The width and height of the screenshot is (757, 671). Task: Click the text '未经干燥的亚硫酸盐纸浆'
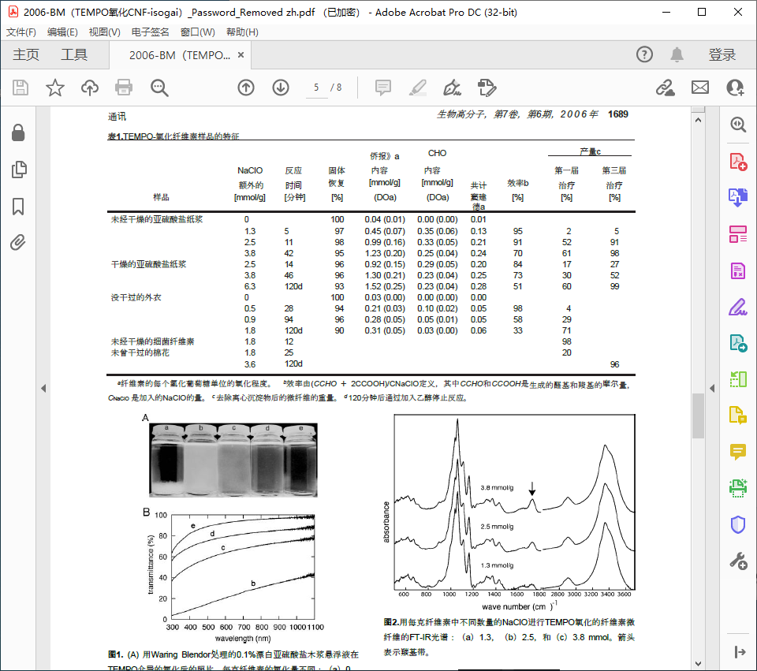pos(157,219)
